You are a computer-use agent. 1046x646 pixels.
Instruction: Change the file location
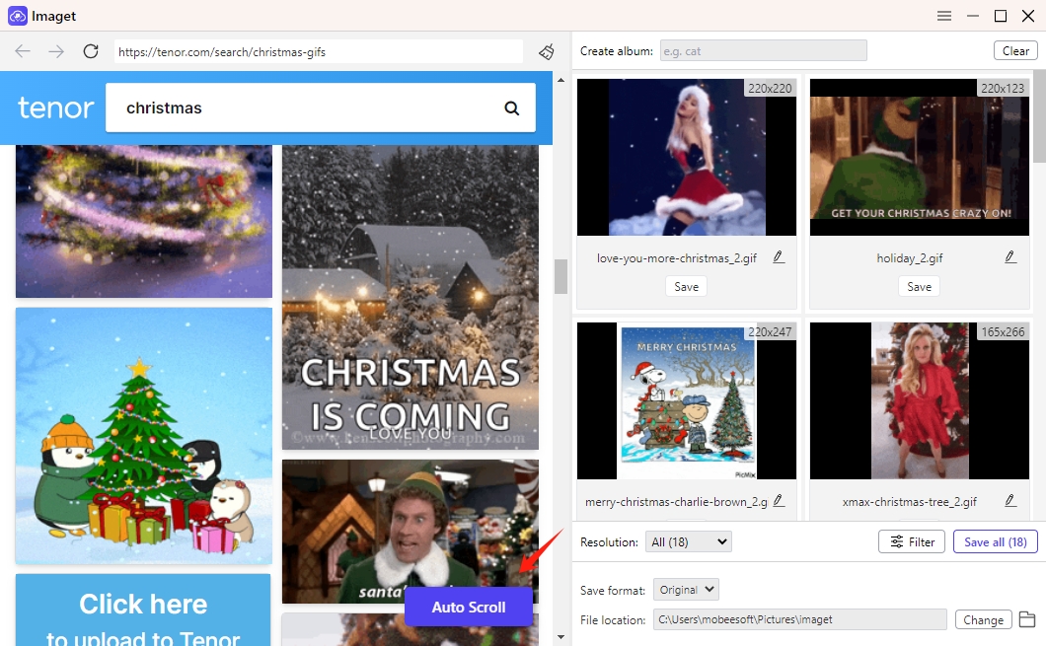(x=983, y=620)
